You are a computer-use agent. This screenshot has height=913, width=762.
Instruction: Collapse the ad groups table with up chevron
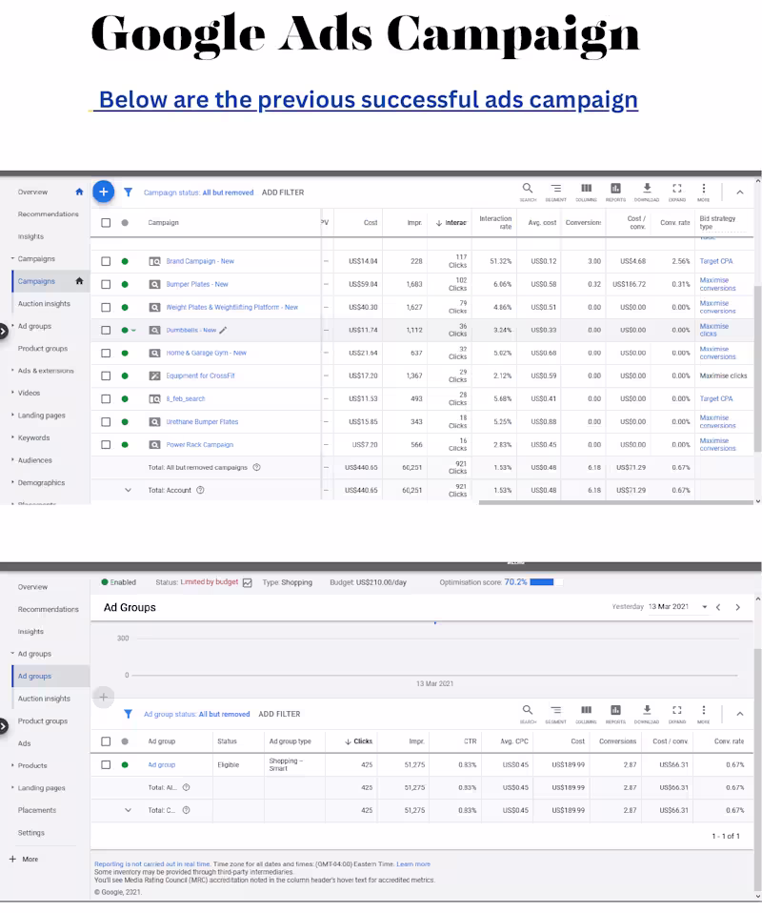740,714
